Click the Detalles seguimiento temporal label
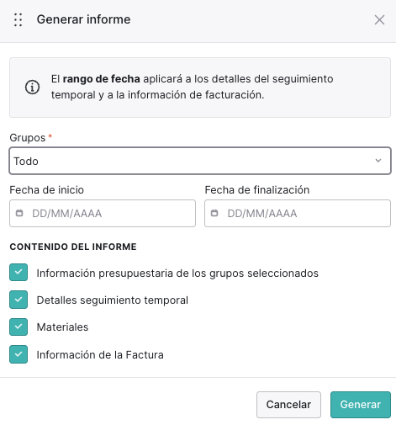 113,300
